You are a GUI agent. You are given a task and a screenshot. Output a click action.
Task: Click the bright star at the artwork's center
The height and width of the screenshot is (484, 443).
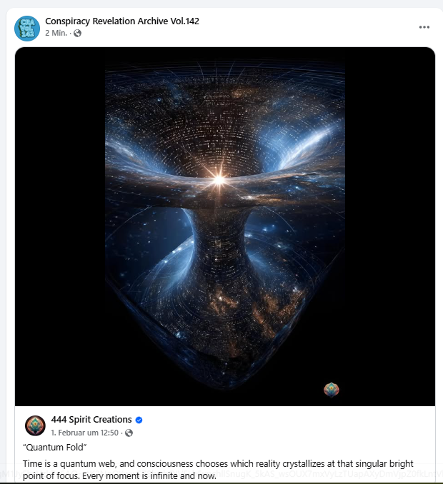(219, 178)
